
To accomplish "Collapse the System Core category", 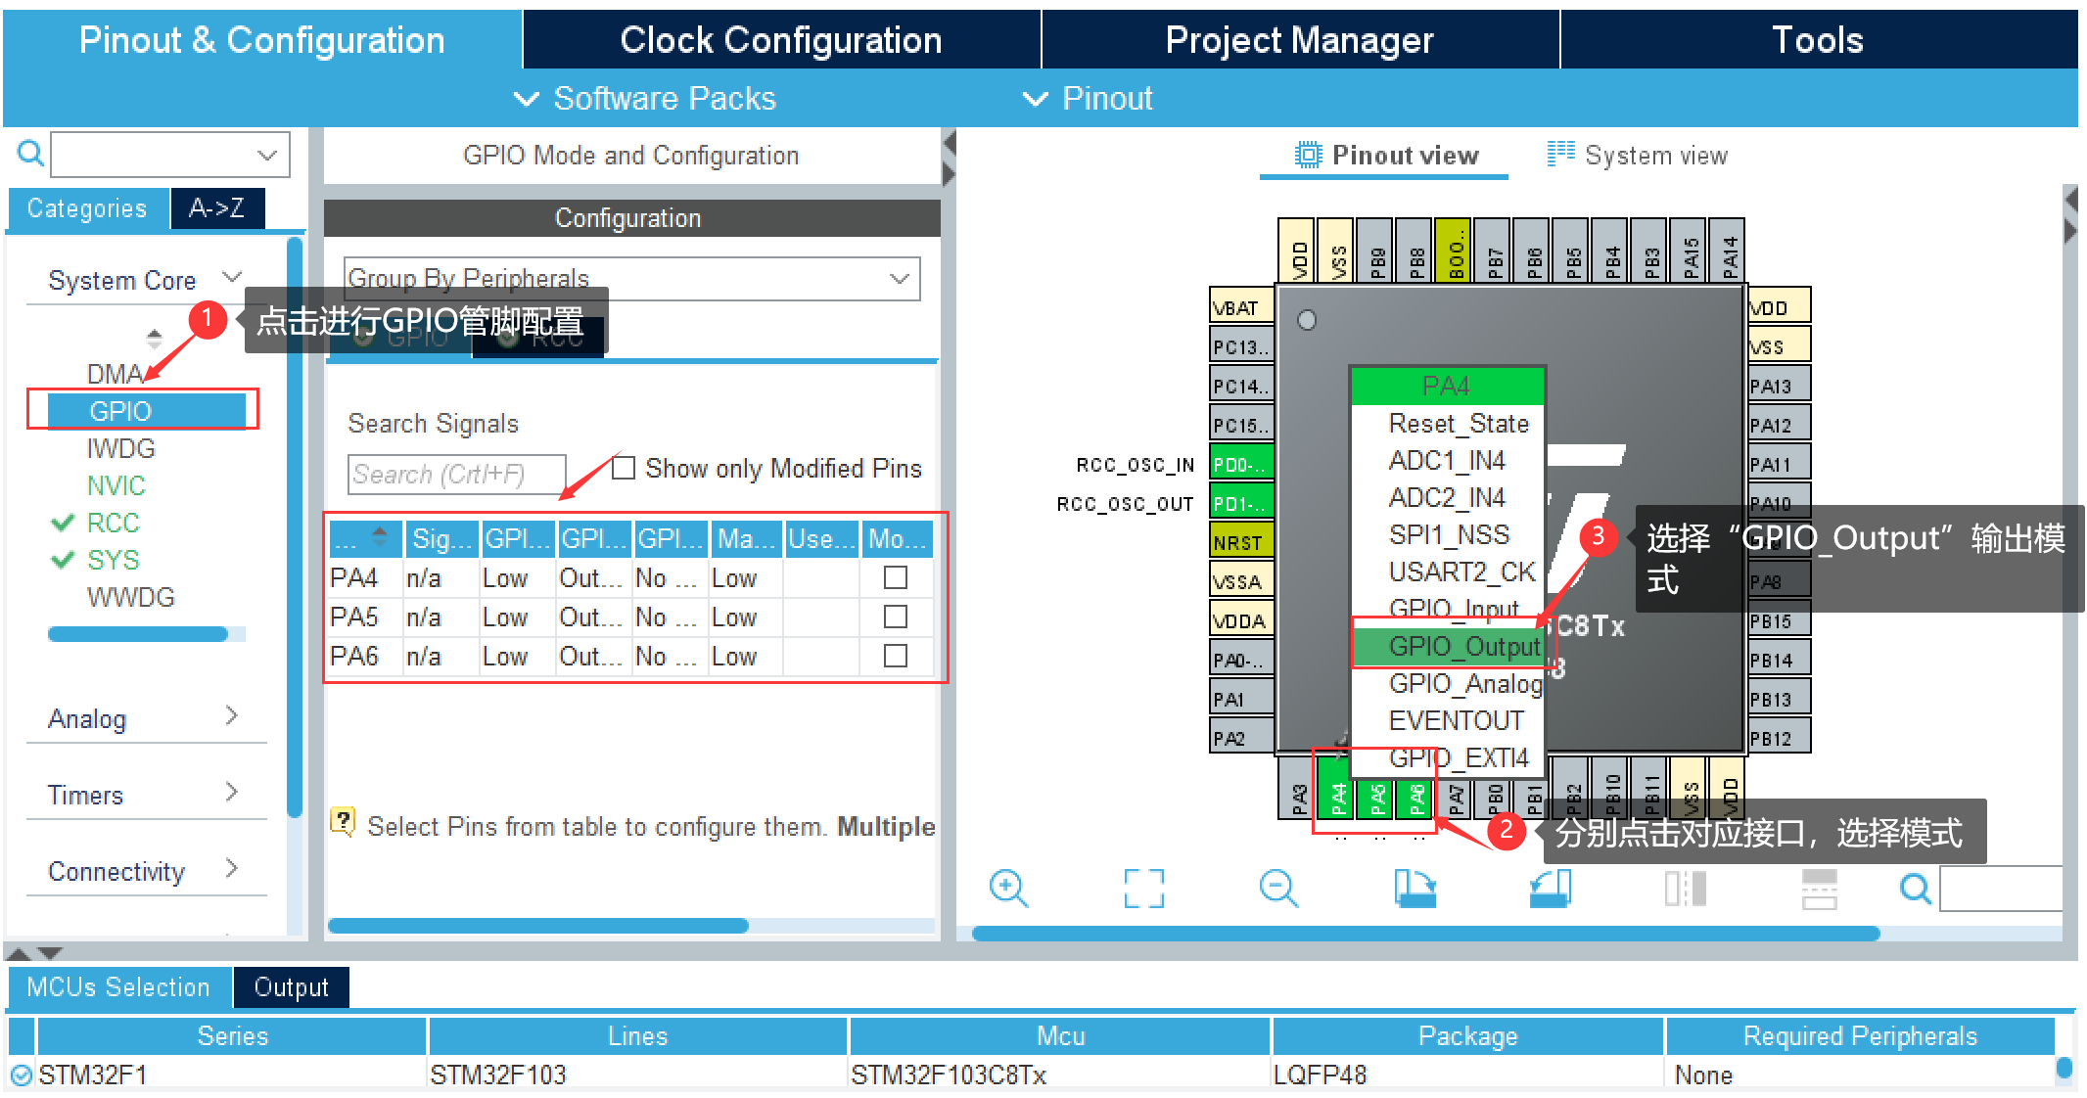I will pos(232,278).
